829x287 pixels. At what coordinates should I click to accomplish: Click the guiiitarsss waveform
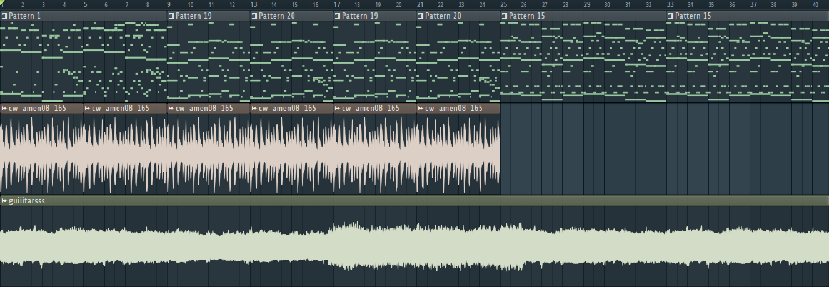pyautogui.click(x=414, y=246)
